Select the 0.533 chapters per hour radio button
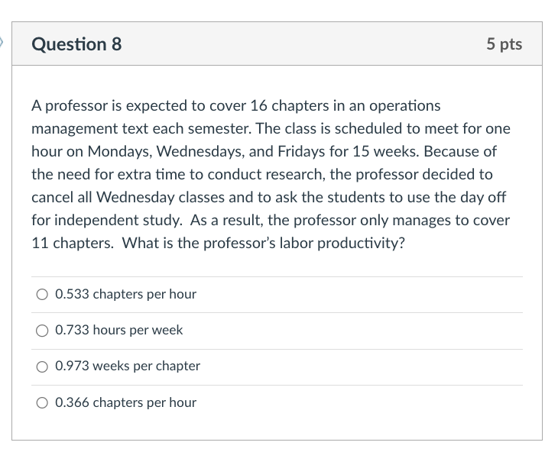The height and width of the screenshot is (452, 558). (43, 294)
